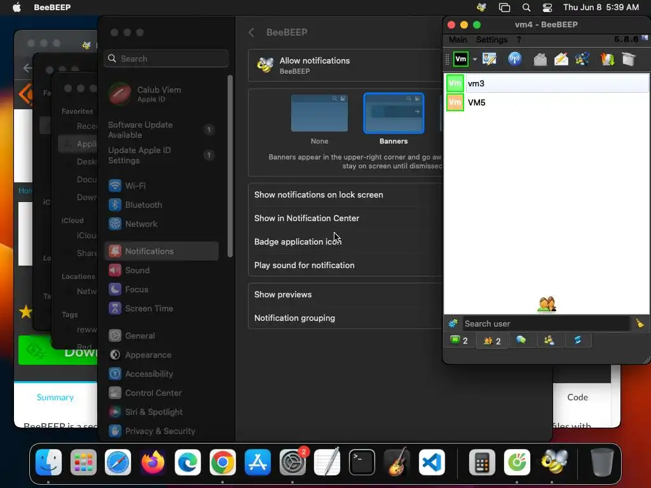The width and height of the screenshot is (651, 488).
Task: Open Screen Time settings in sidebar
Action: tap(161, 308)
